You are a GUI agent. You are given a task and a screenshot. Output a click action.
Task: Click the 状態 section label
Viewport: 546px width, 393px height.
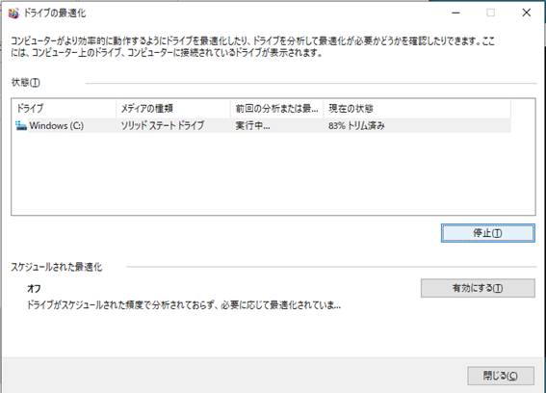click(x=25, y=83)
